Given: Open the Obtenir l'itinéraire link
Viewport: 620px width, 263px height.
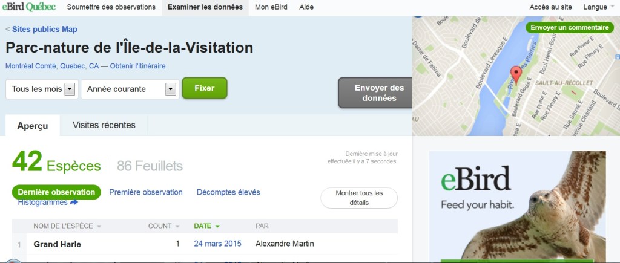Looking at the screenshot, I should [137, 66].
